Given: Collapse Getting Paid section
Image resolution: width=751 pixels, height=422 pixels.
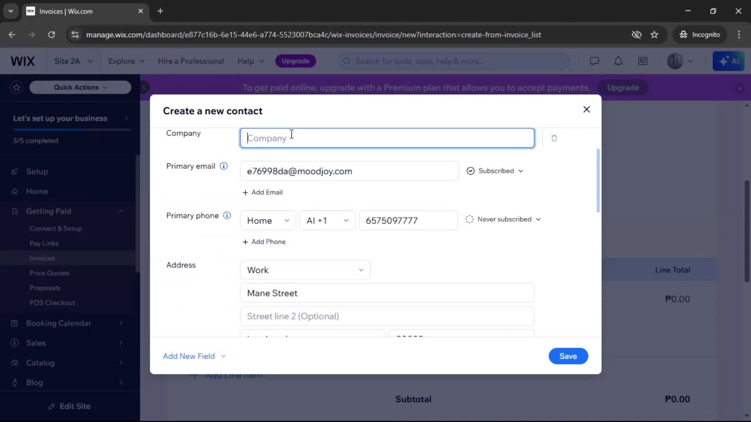Looking at the screenshot, I should (121, 211).
